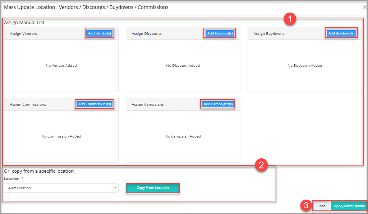This screenshot has height=214, width=368.
Task: Click the Add Campaigns(s) button
Action: tap(218, 104)
